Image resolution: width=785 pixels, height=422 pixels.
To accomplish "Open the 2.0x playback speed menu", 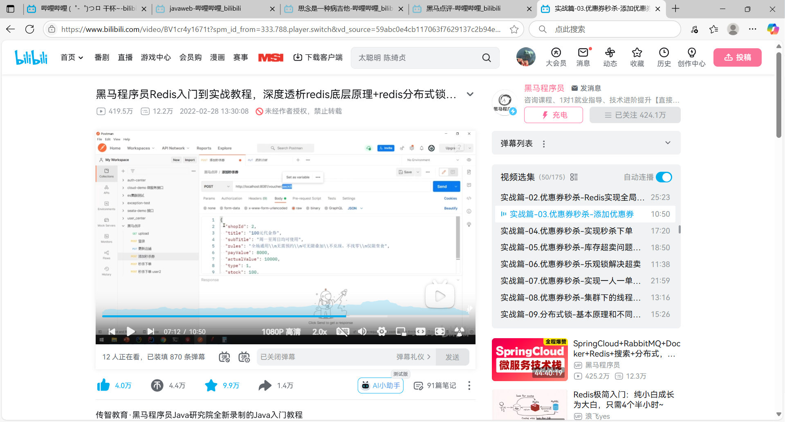I will click(x=320, y=332).
